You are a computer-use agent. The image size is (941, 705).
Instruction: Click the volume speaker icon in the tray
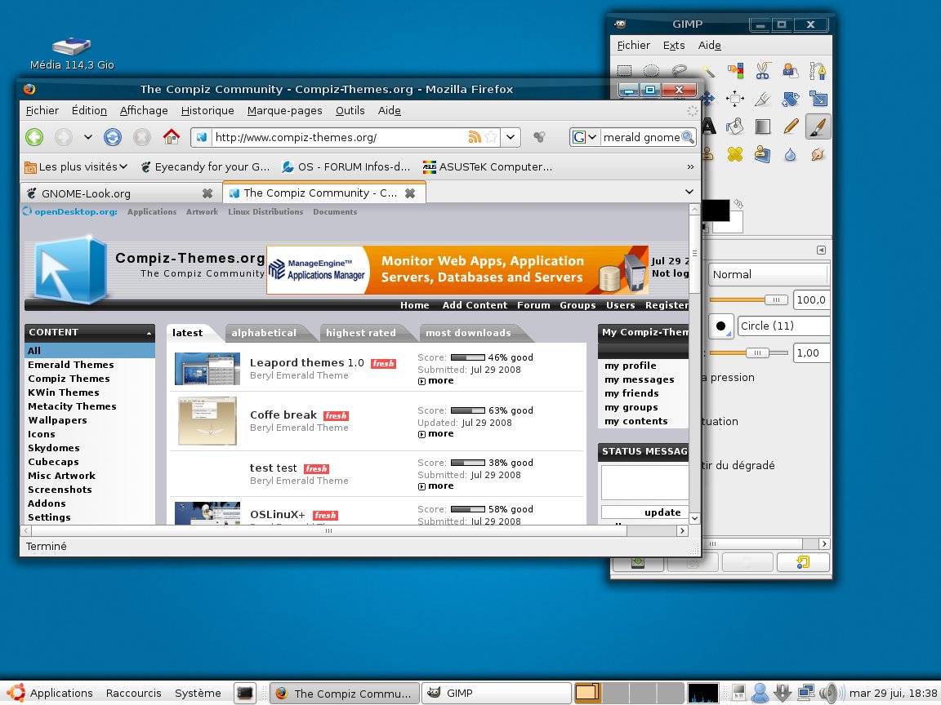tap(830, 693)
